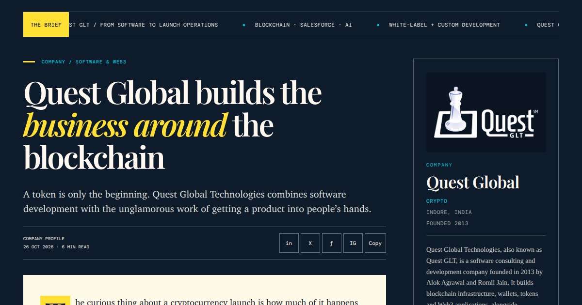Viewport: 582px width, 305px height.
Task: Click sidebar title Quest Global
Action: (473, 183)
